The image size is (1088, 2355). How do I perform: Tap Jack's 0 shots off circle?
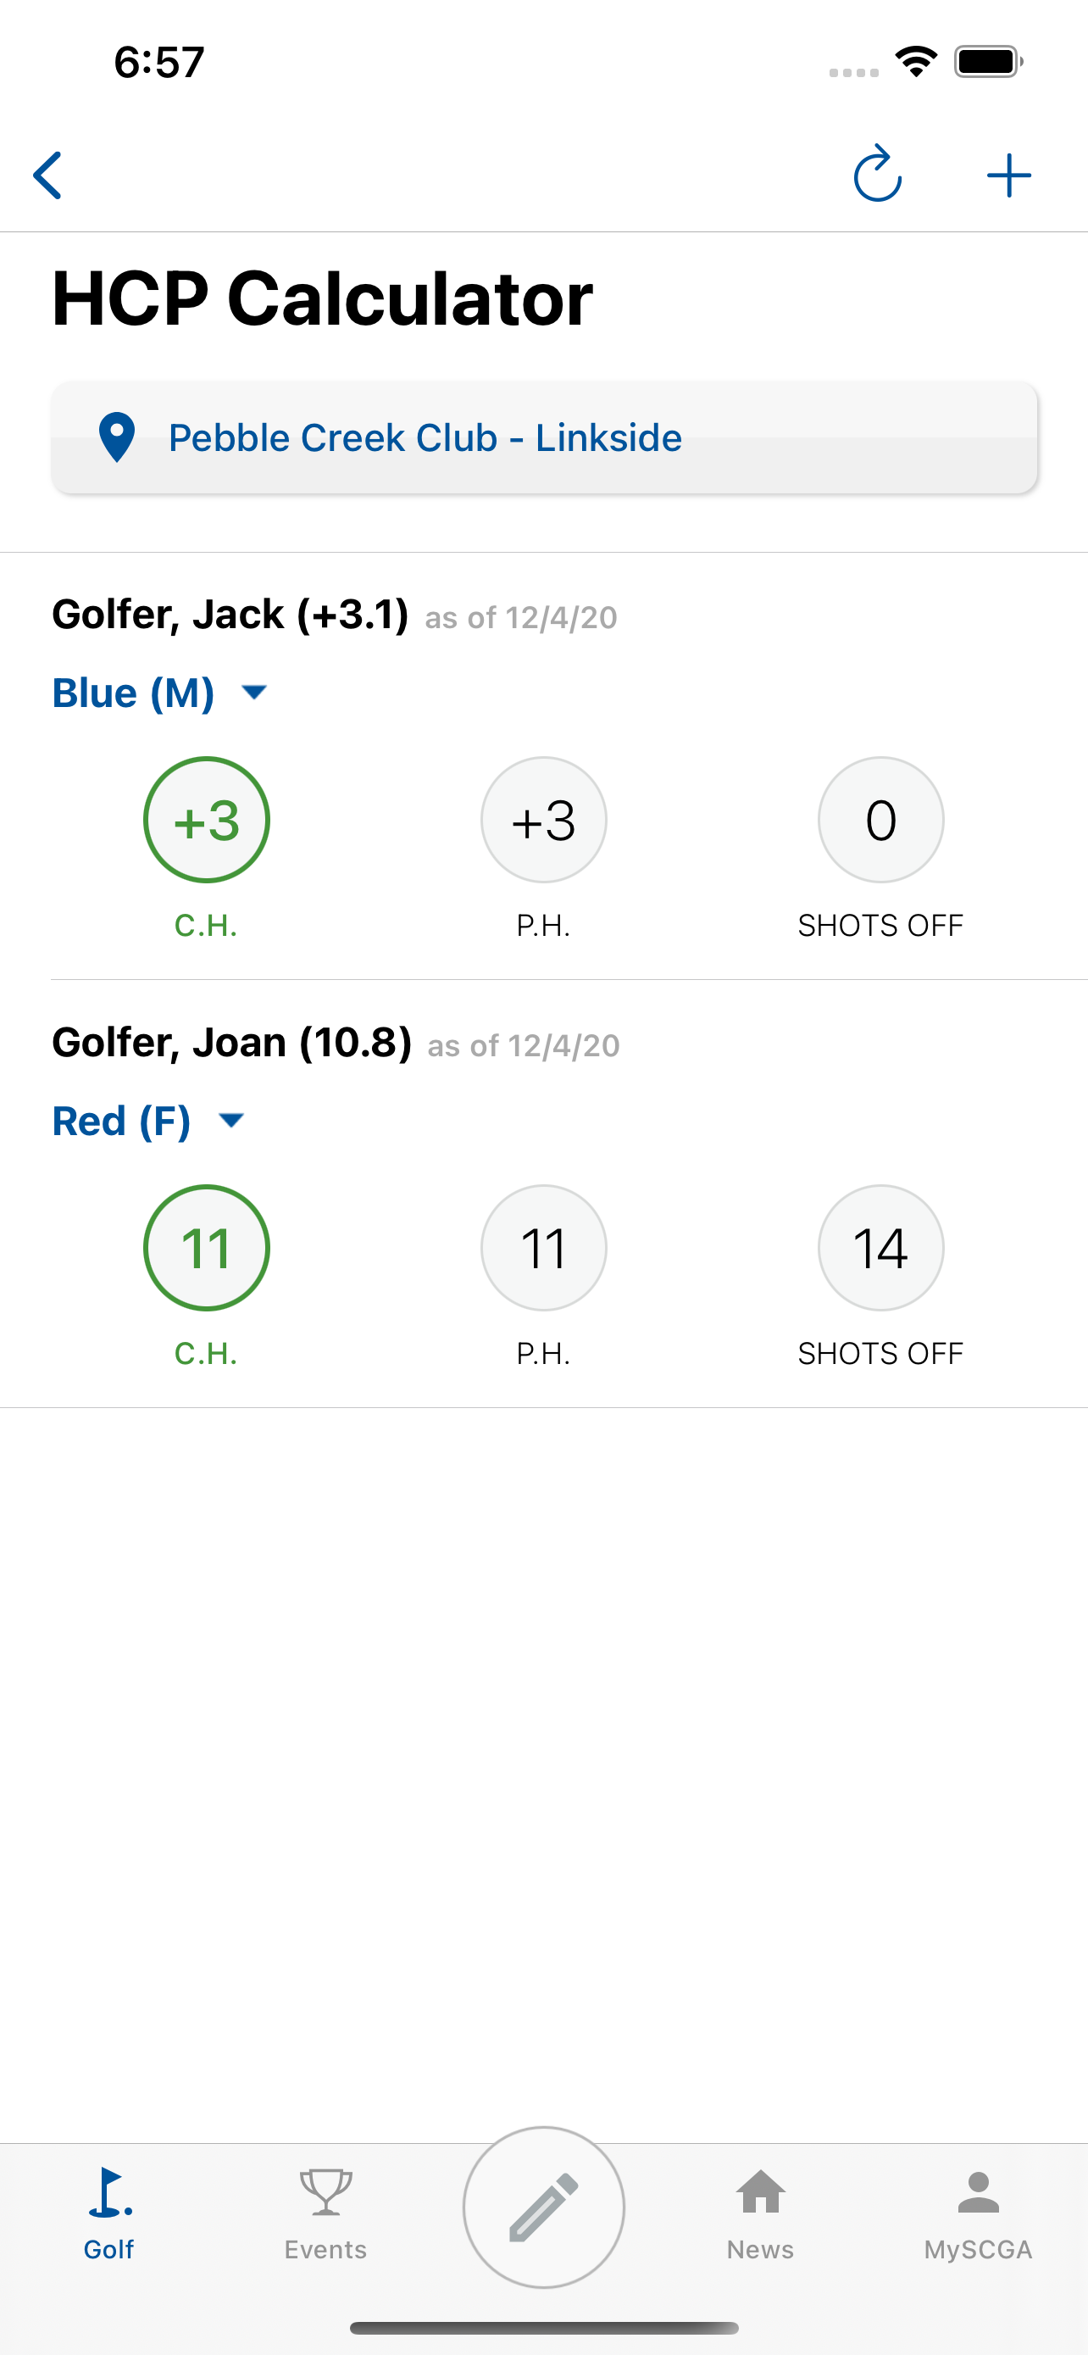pyautogui.click(x=880, y=819)
